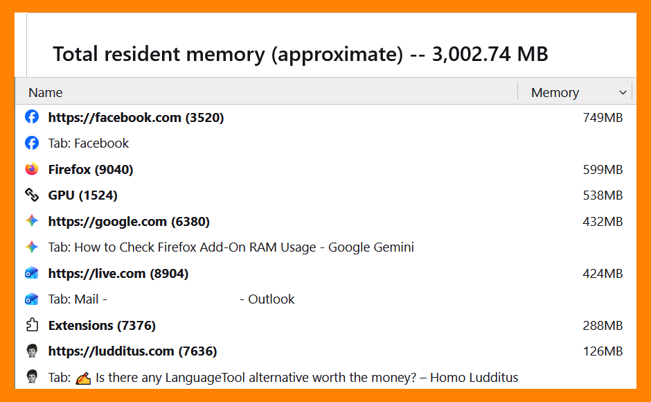This screenshot has width=651, height=402.
Task: Click the 749MB memory value
Action: (x=603, y=118)
